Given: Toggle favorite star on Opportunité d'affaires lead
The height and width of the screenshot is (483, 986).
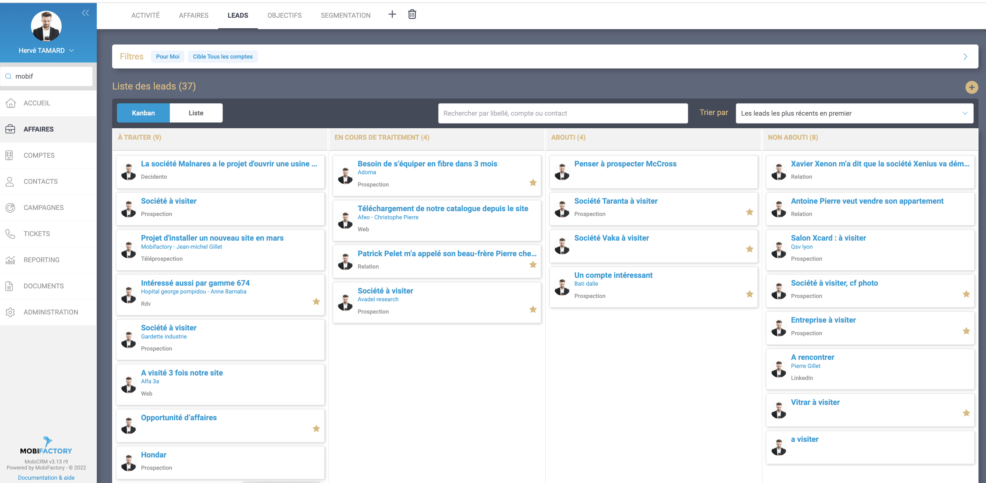Looking at the screenshot, I should [x=316, y=429].
